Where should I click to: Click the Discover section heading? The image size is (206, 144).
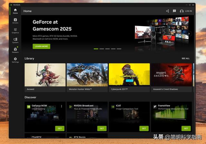click(x=30, y=97)
